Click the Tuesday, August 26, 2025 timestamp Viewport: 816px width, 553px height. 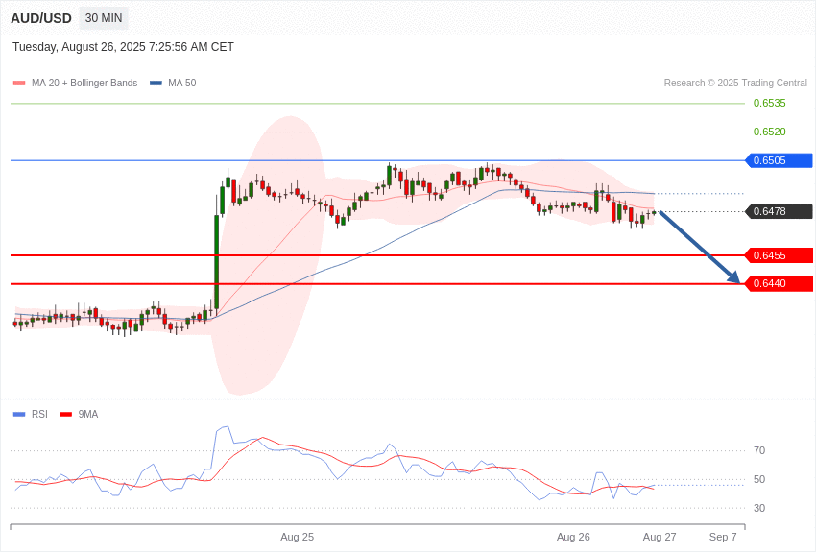click(x=123, y=47)
